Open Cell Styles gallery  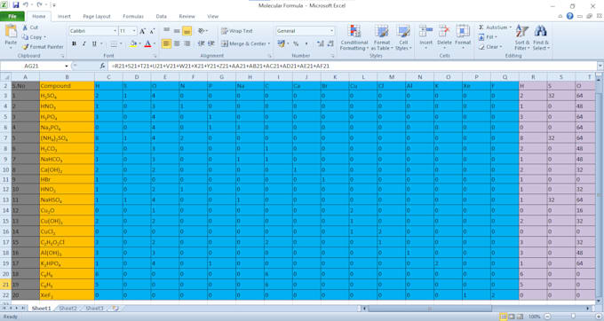click(x=403, y=37)
